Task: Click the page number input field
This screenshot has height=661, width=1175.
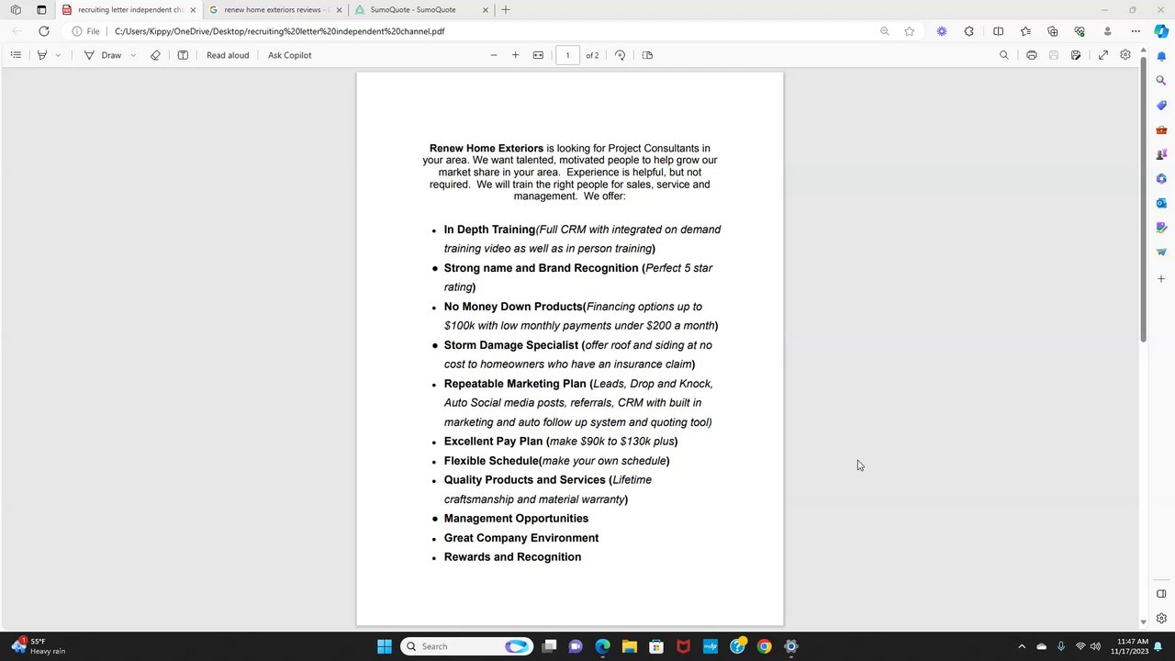Action: point(567,55)
